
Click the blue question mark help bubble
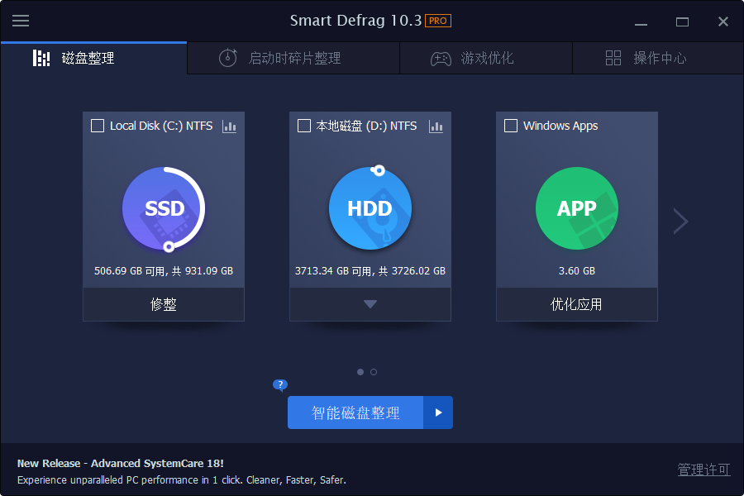(280, 384)
